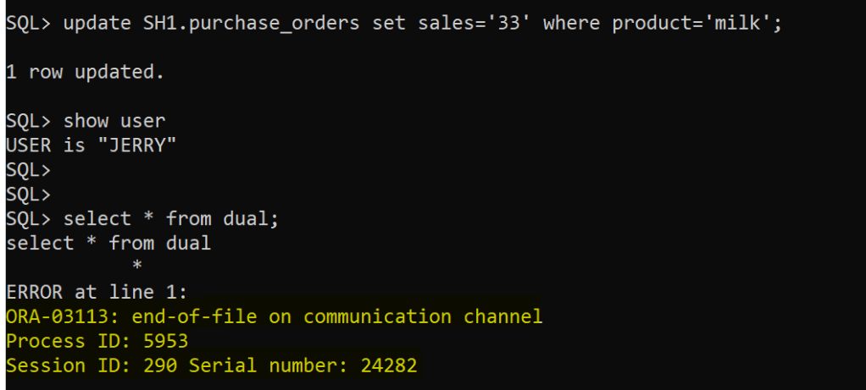Click the echoed 'select * from dual' line
866x390 pixels.
point(108,244)
